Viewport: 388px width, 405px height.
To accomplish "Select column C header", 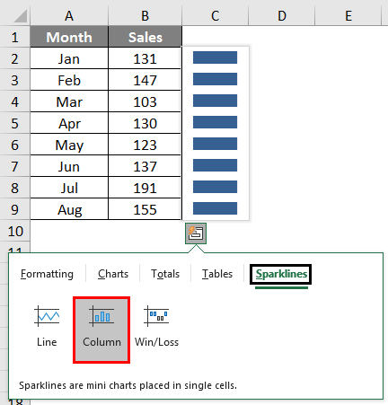I will [x=215, y=16].
